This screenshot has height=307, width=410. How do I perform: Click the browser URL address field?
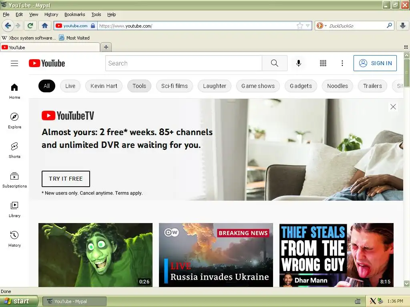(x=197, y=26)
